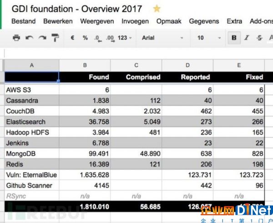273x223 pixels.
Task: Click the Found header cell
Action: [85, 77]
